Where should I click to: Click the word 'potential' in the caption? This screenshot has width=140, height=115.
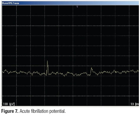point(57,111)
